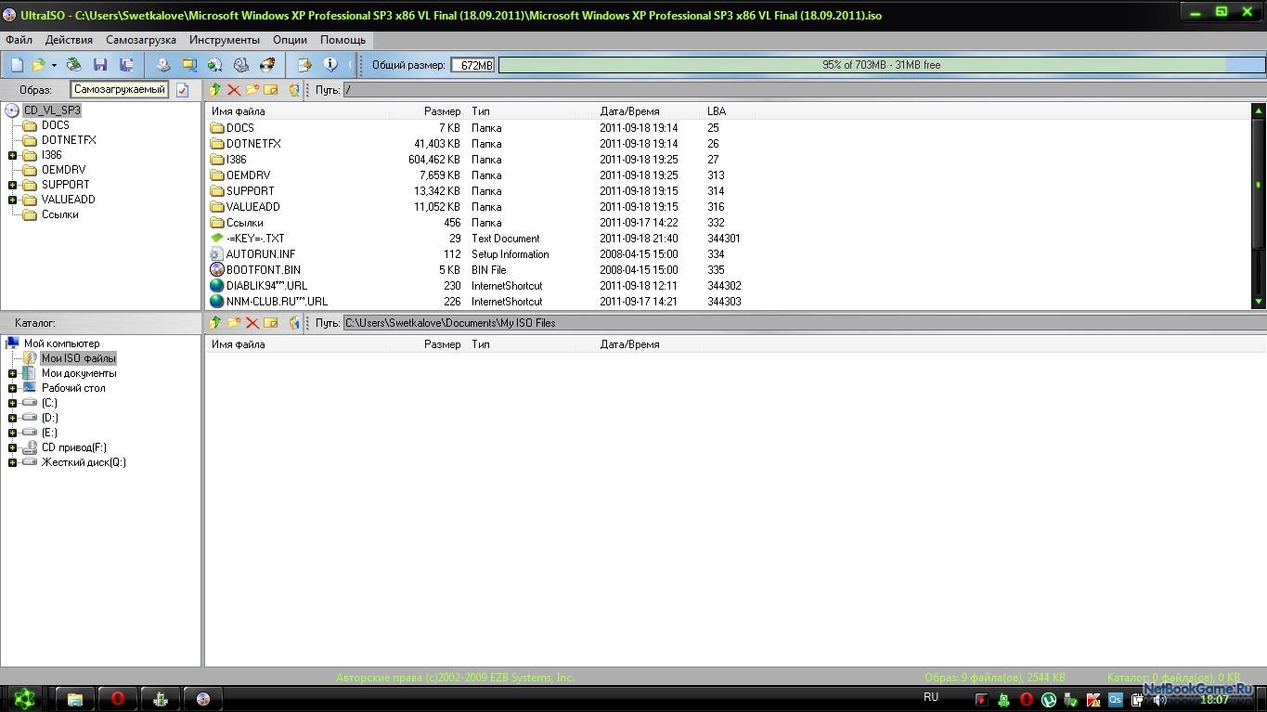
Task: Expand the Жесткий диск(Q:) node
Action: [13, 462]
